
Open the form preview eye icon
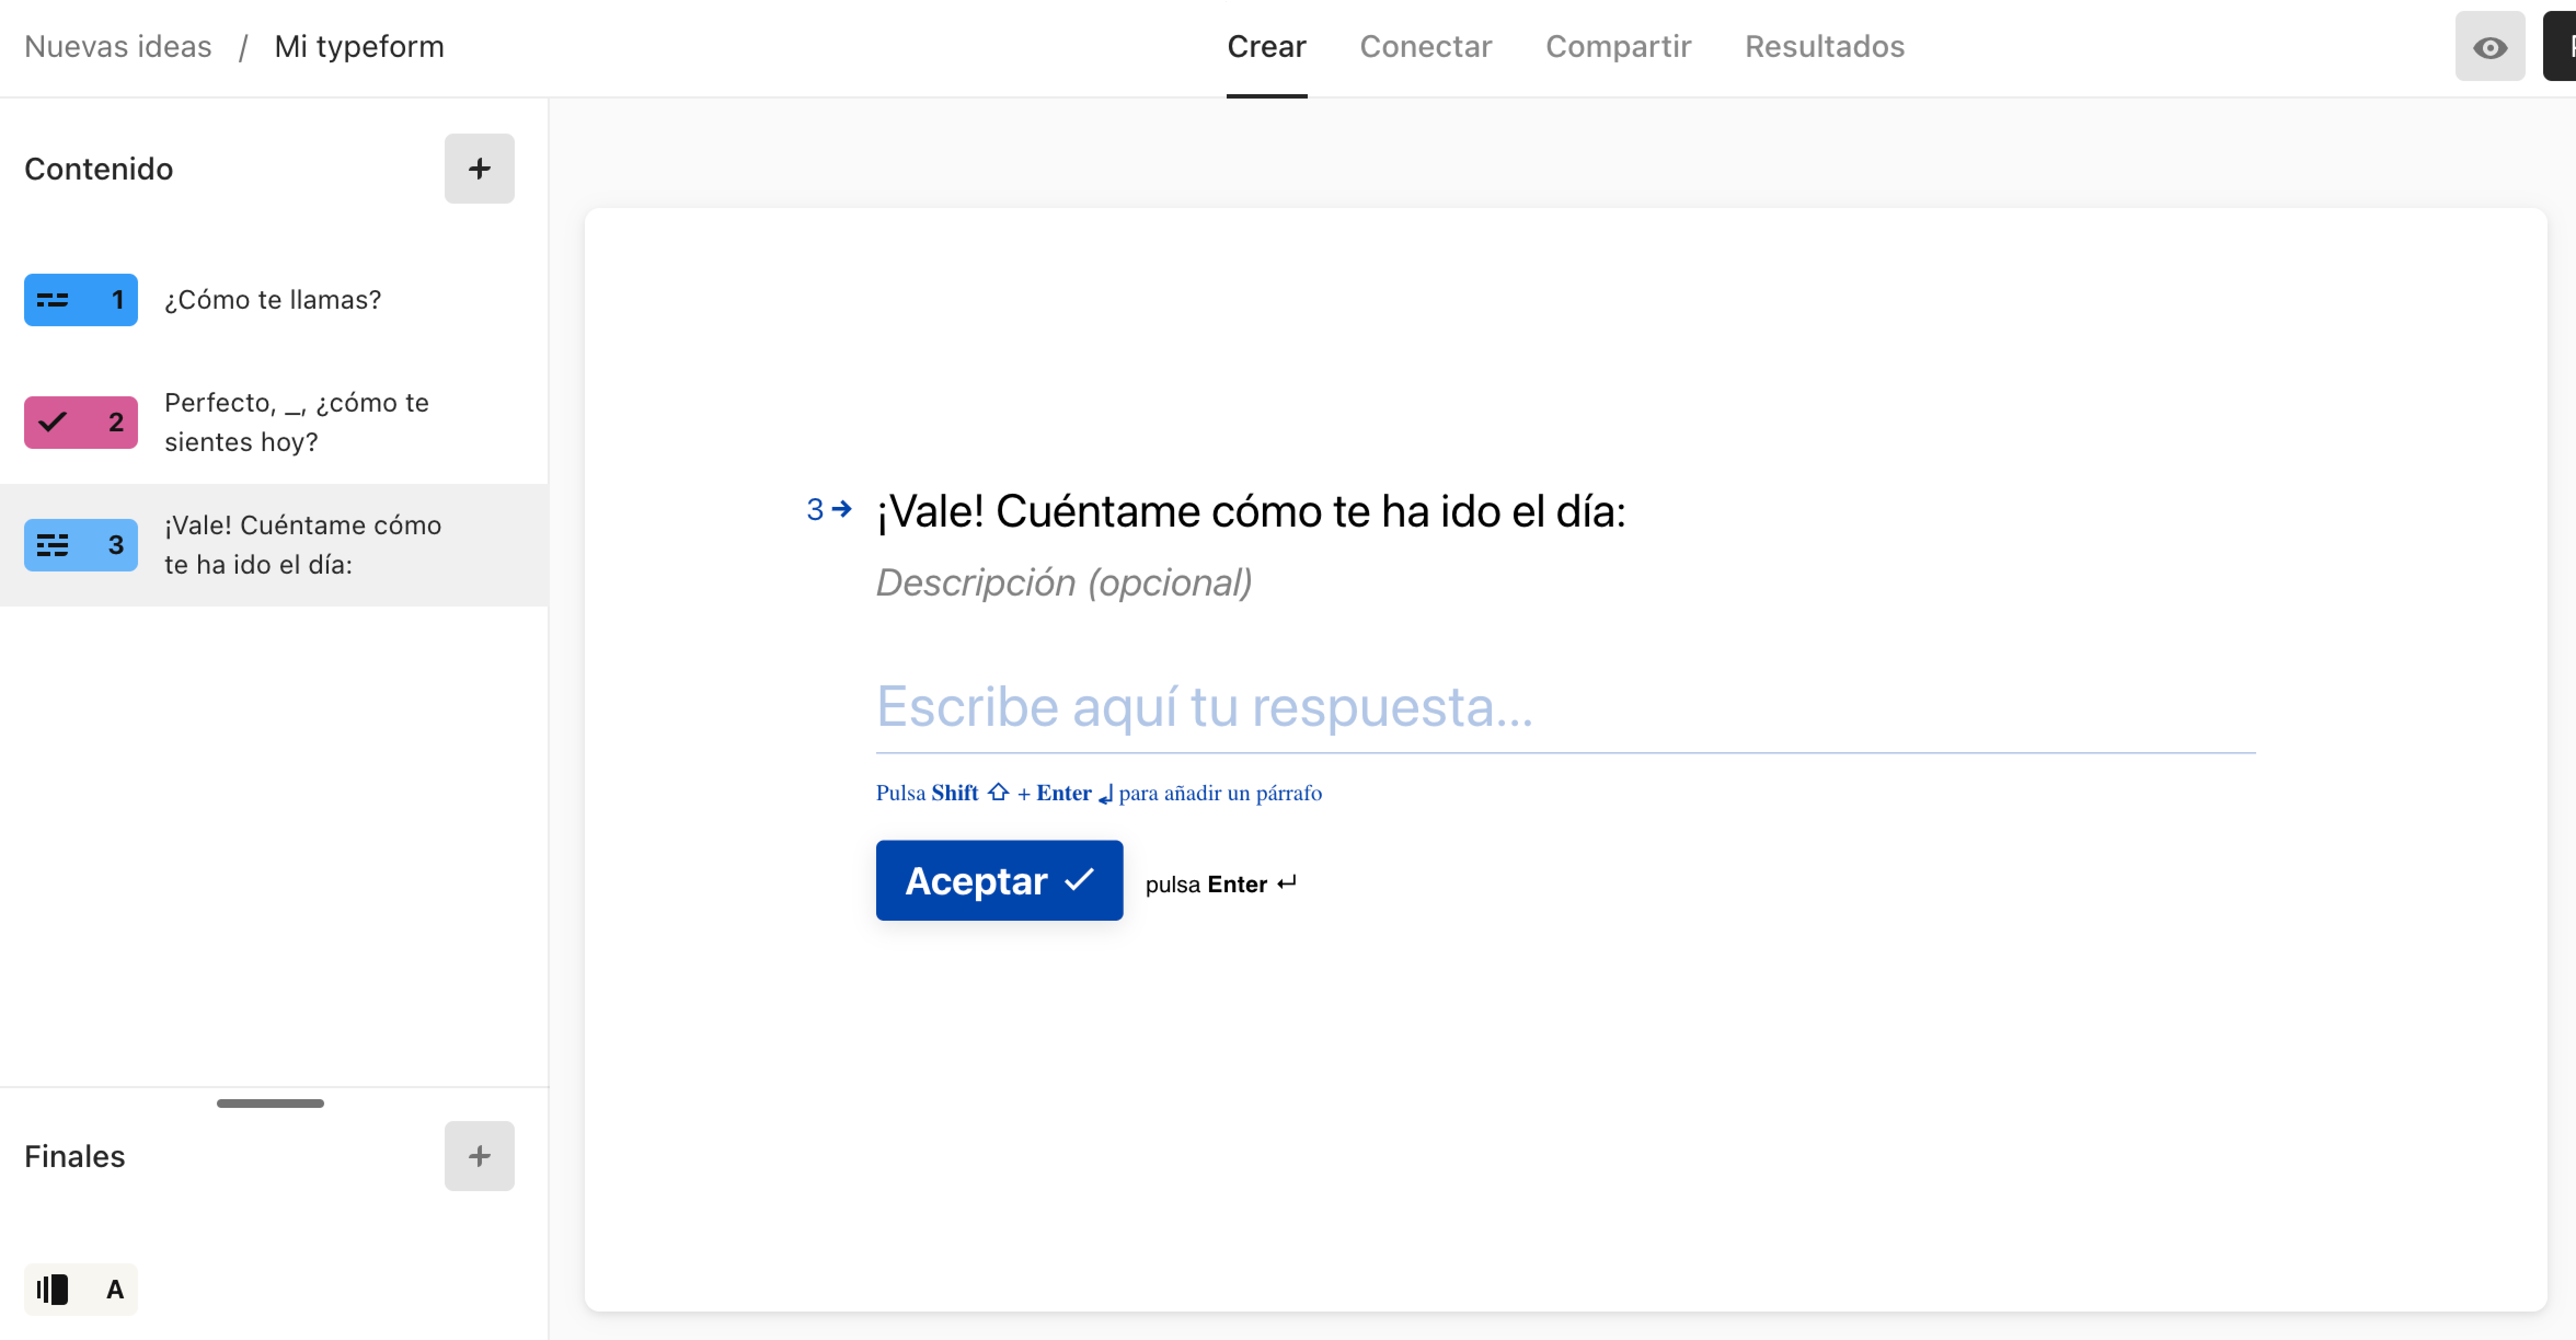tap(2489, 47)
